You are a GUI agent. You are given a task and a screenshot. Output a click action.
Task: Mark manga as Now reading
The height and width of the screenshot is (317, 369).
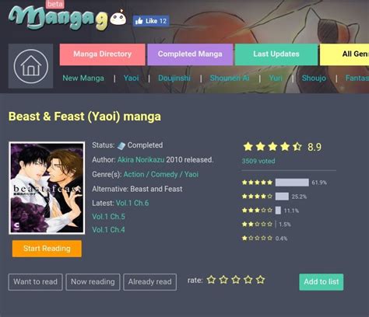93,282
